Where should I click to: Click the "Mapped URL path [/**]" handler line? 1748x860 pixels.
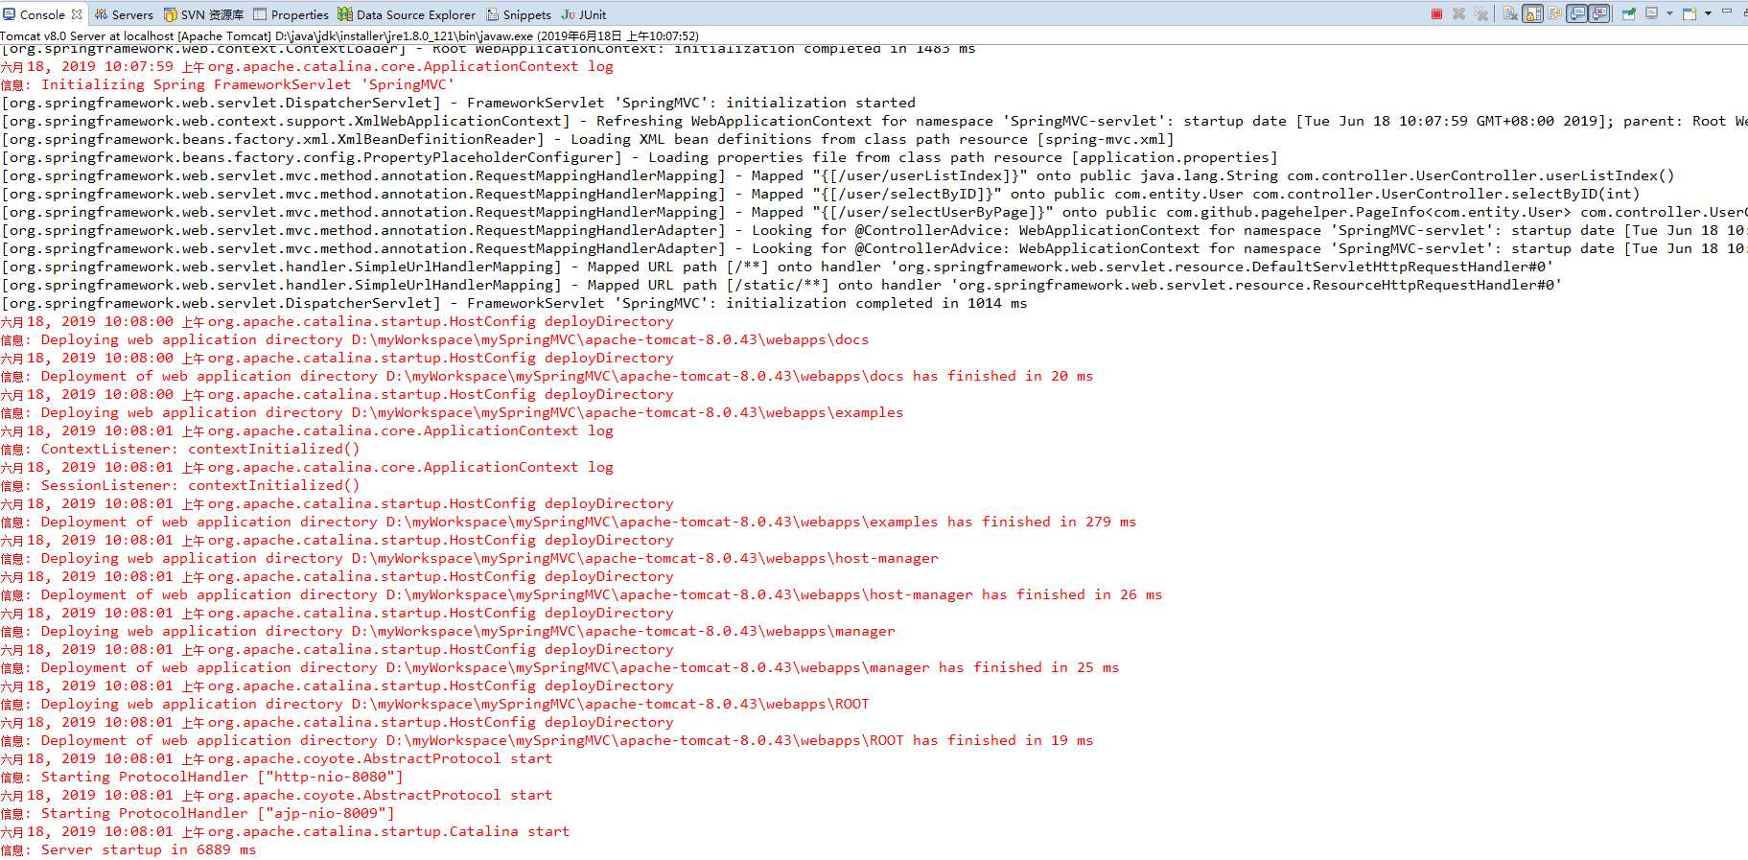click(777, 267)
